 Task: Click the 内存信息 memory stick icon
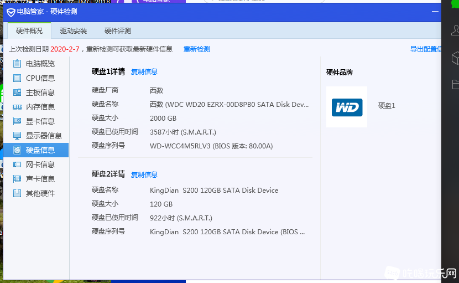tap(17, 107)
